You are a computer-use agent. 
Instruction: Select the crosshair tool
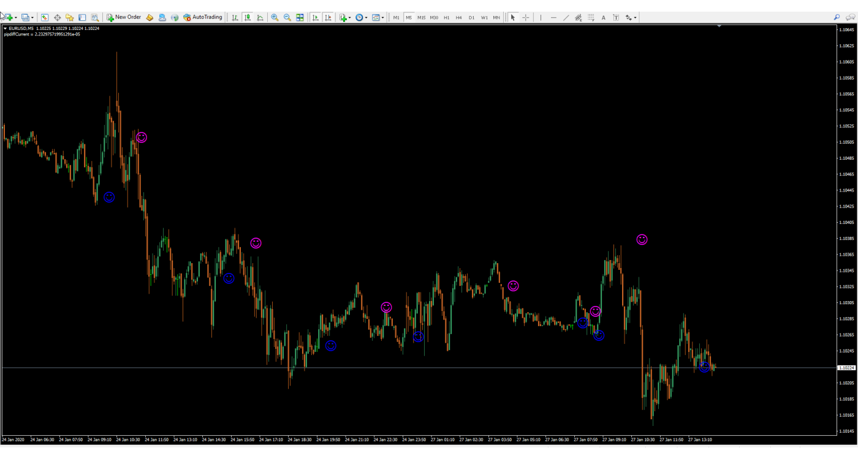[x=526, y=18]
